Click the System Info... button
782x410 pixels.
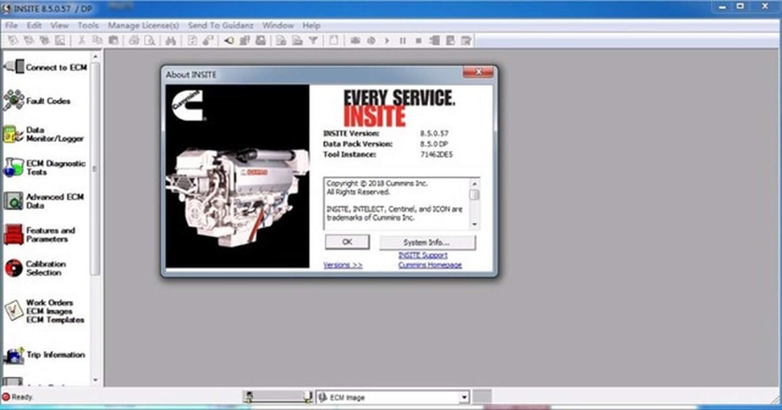point(427,242)
